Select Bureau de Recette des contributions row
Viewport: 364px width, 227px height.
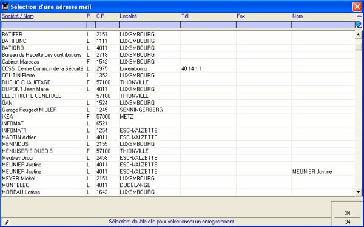point(178,55)
